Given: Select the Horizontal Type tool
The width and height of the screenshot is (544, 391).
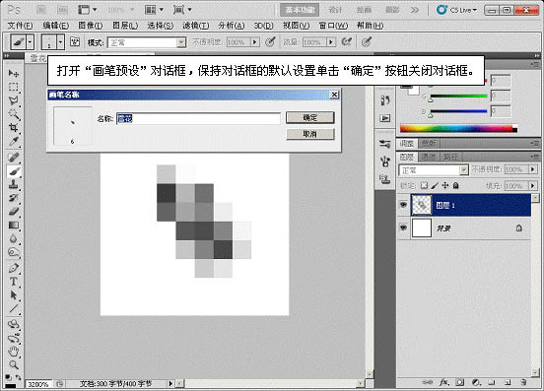Looking at the screenshot, I should click(14, 282).
